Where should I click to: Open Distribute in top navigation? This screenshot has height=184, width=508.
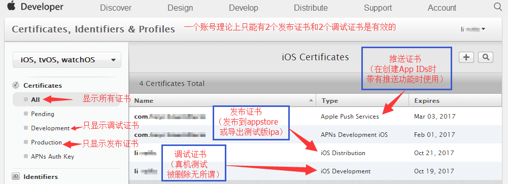(311, 8)
